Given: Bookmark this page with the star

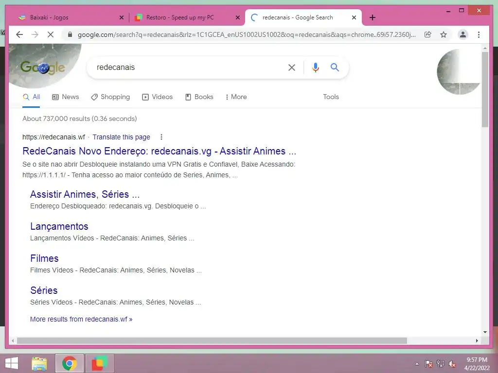Looking at the screenshot, I should (x=444, y=34).
